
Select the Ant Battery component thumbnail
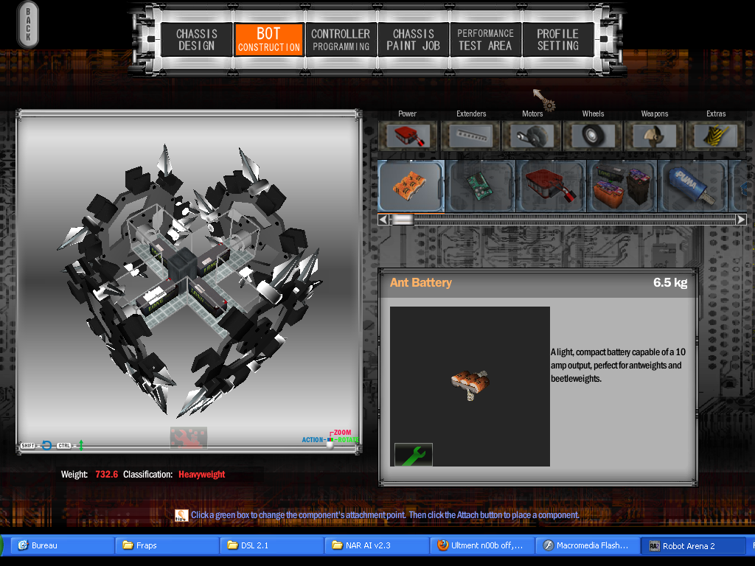pos(410,186)
